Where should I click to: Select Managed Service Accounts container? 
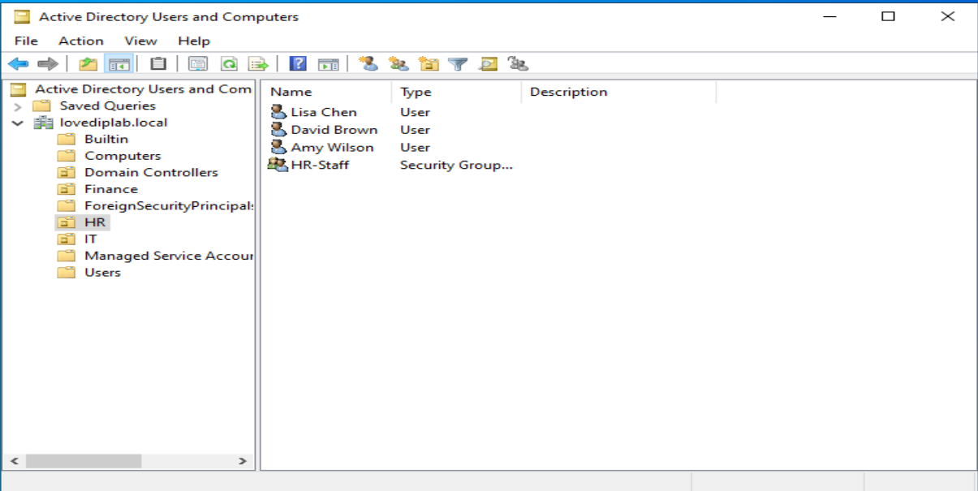tap(169, 256)
